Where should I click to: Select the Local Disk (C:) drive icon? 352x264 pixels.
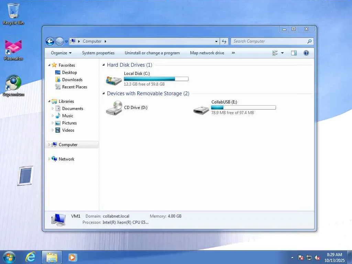[114, 80]
